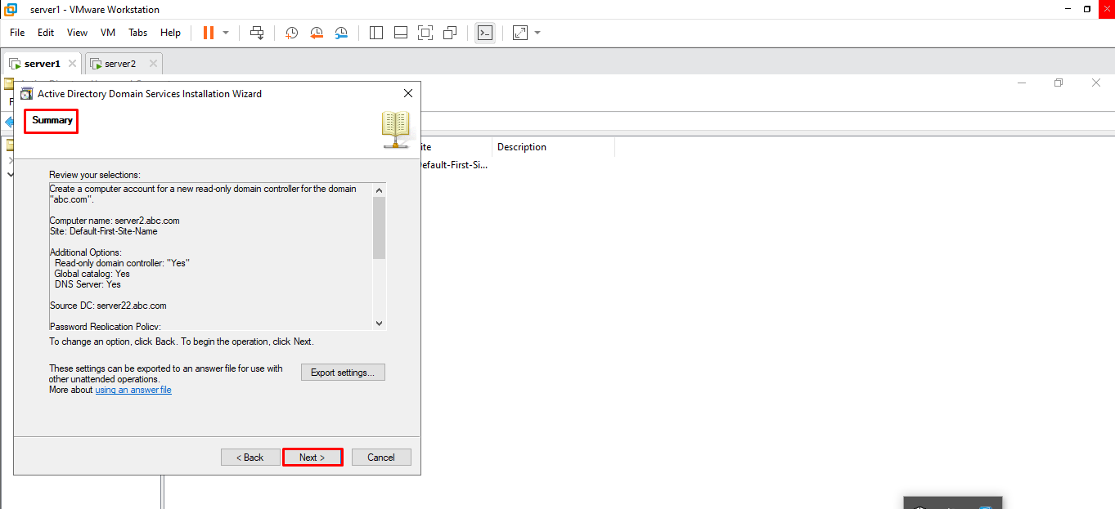Take a snapshot of this virtual machine
This screenshot has width=1115, height=509.
click(x=291, y=33)
